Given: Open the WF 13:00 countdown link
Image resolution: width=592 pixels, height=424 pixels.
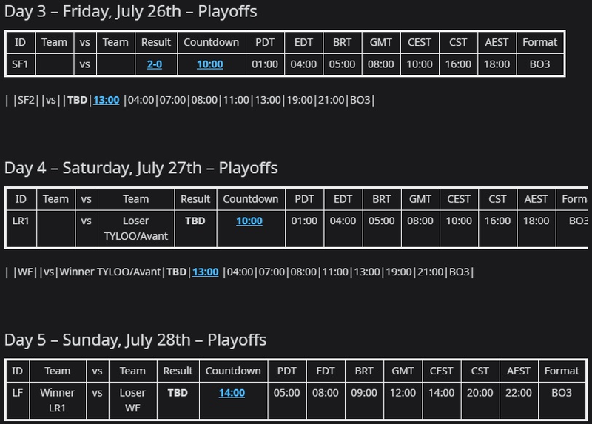Looking at the screenshot, I should point(206,272).
